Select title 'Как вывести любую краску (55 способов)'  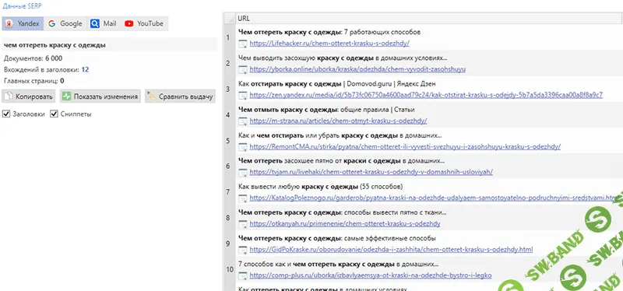[321, 187]
